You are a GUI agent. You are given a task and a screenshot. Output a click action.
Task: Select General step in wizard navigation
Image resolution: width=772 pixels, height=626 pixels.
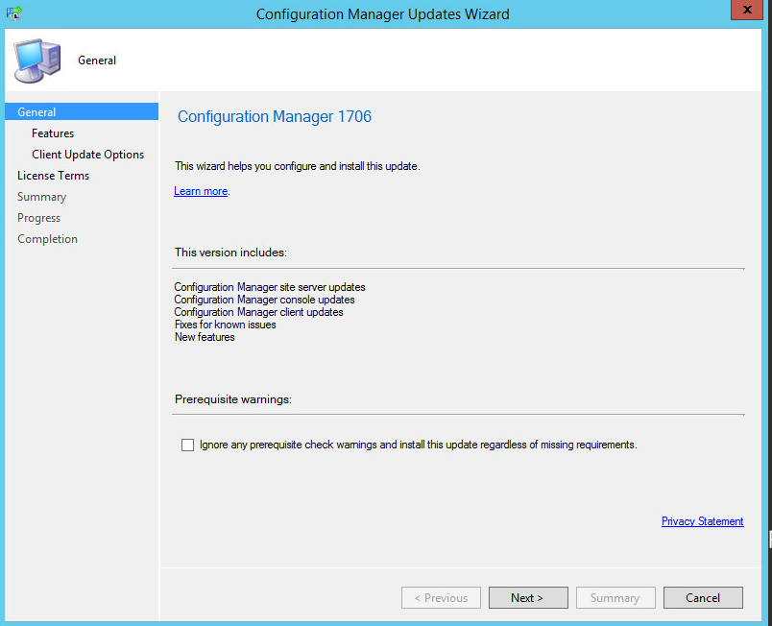(82, 111)
